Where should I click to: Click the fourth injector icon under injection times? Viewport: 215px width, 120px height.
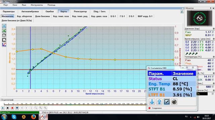click(197, 54)
